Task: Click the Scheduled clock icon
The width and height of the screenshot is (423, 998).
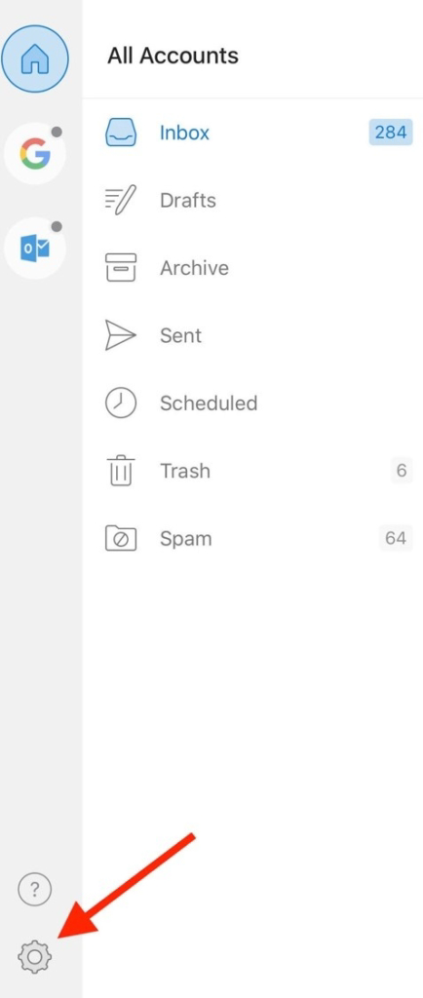Action: [121, 403]
